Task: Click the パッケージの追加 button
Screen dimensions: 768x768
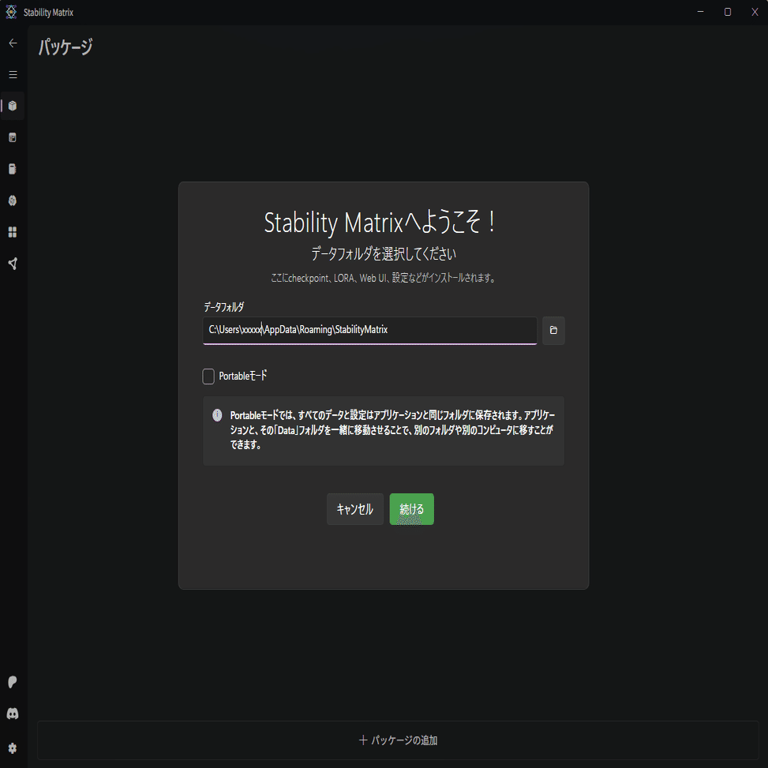Action: point(398,740)
